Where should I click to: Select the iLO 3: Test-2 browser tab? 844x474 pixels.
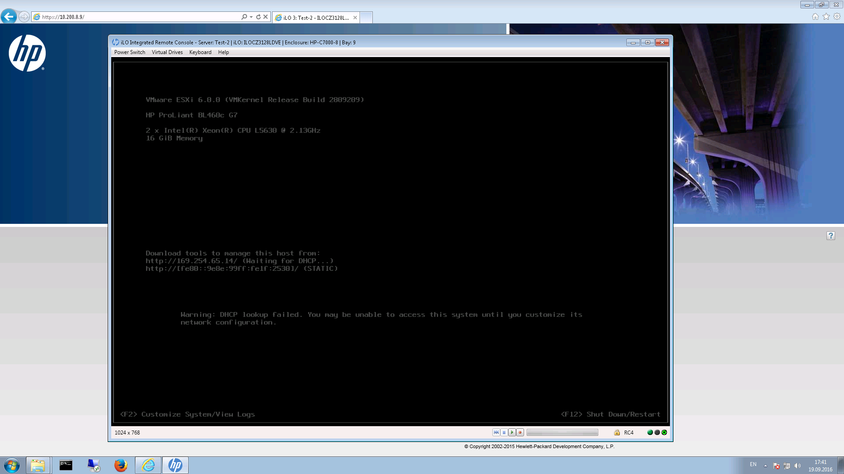316,18
